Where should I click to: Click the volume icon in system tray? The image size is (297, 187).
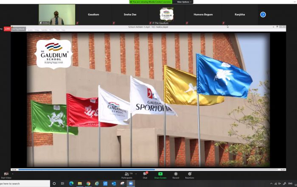pos(280,184)
